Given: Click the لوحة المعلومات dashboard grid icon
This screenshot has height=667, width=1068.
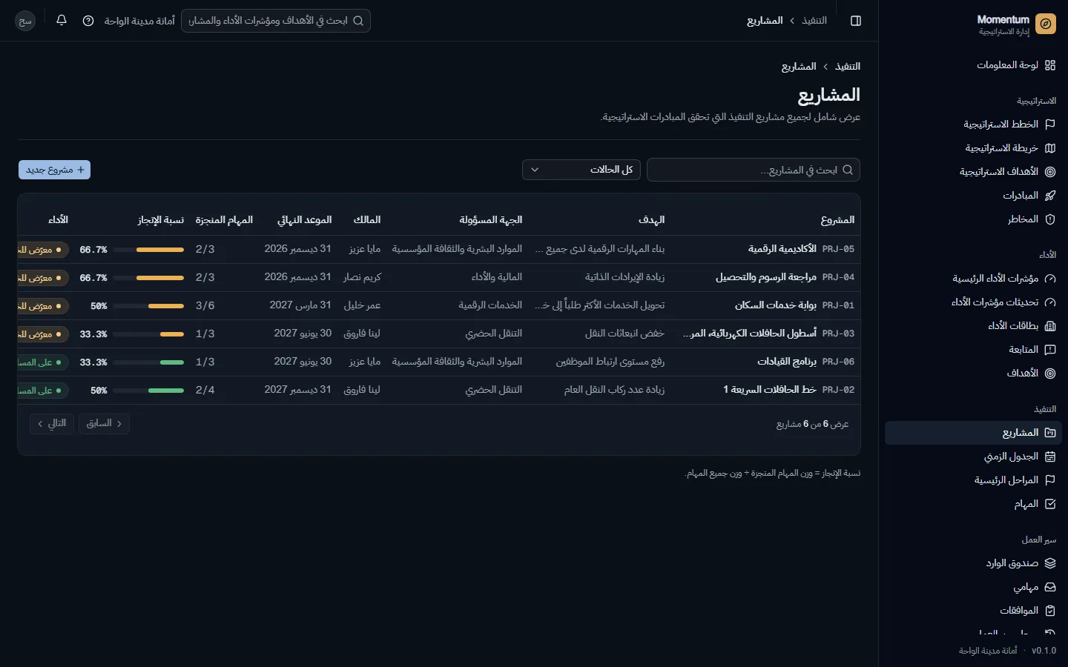Looking at the screenshot, I should tap(1050, 65).
